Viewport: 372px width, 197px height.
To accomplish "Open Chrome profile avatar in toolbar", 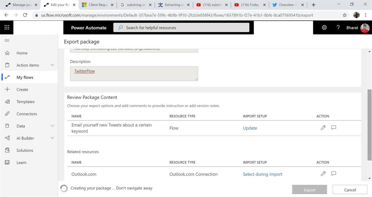I will coord(356,15).
